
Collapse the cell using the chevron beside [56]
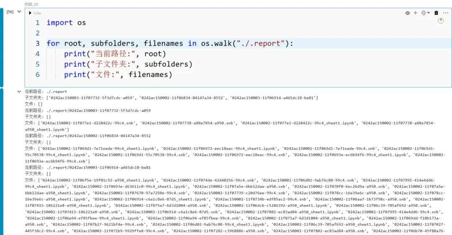pos(19,12)
